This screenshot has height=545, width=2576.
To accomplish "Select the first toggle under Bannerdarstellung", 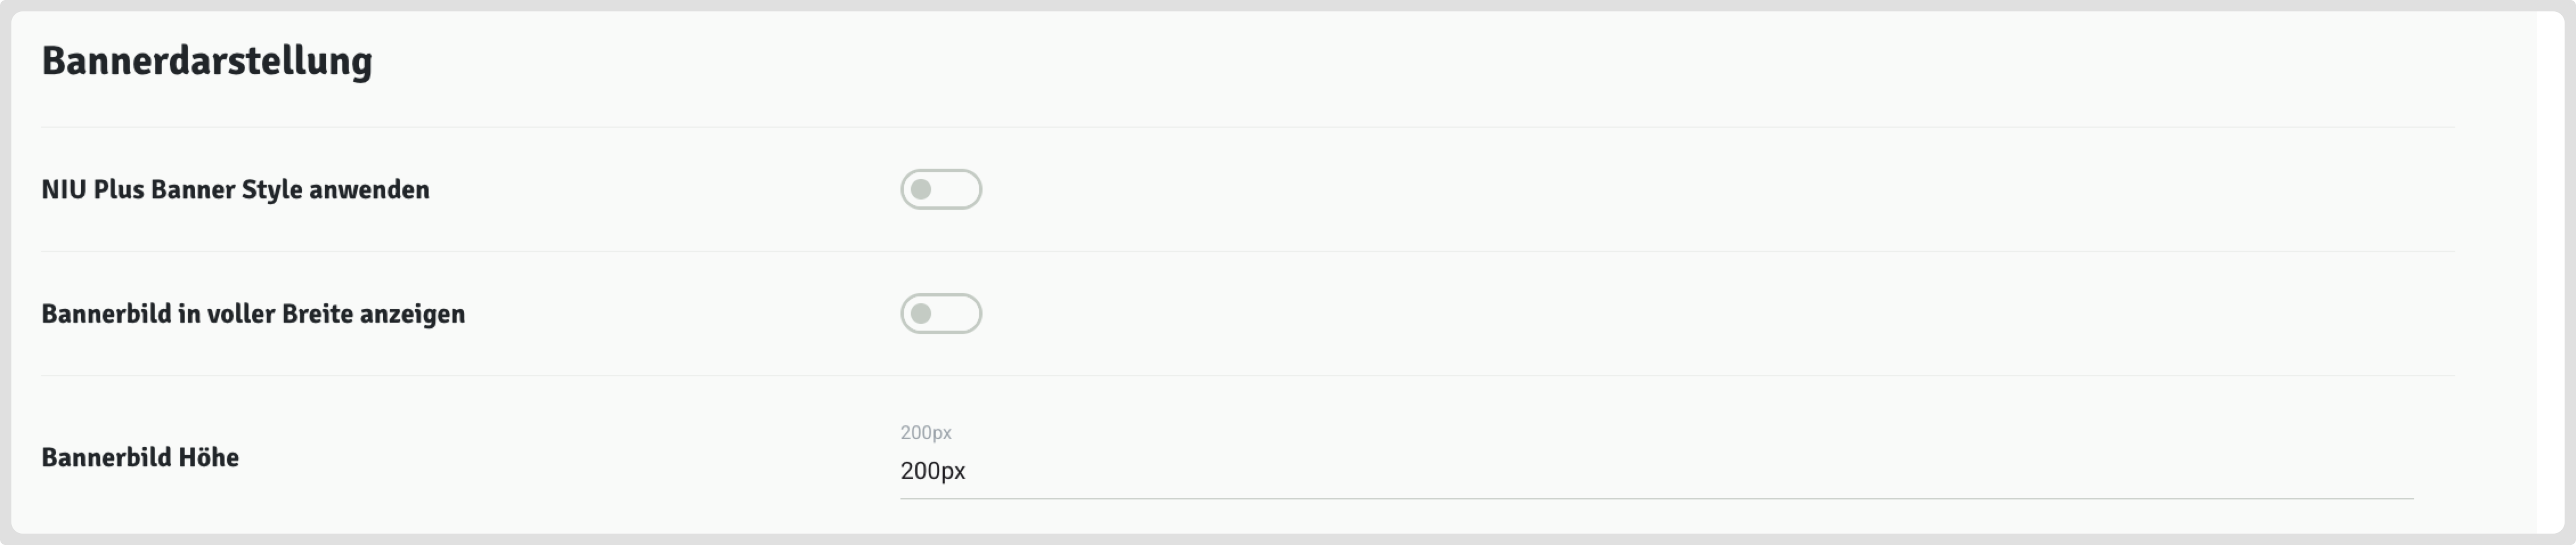I will click(940, 190).
